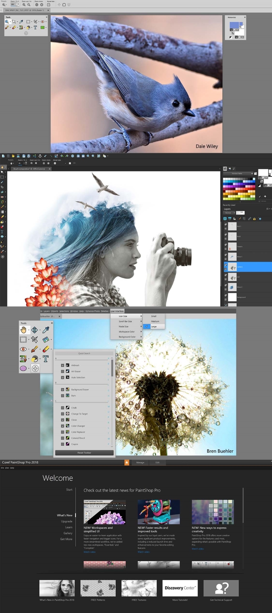This screenshot has height=613, width=272.
Task: Select the Pick arrow tool in the Beach composition toolbar
Action: 2,172
